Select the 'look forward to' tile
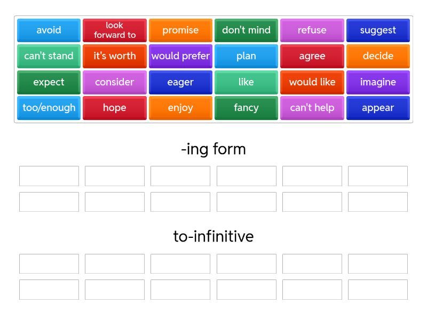This screenshot has width=427, height=320. (114, 30)
